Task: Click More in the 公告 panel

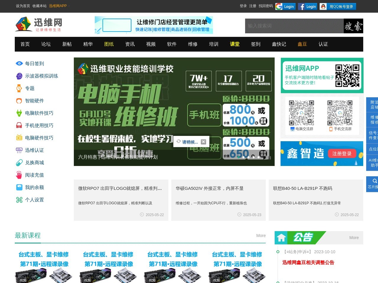Action: coord(354,238)
